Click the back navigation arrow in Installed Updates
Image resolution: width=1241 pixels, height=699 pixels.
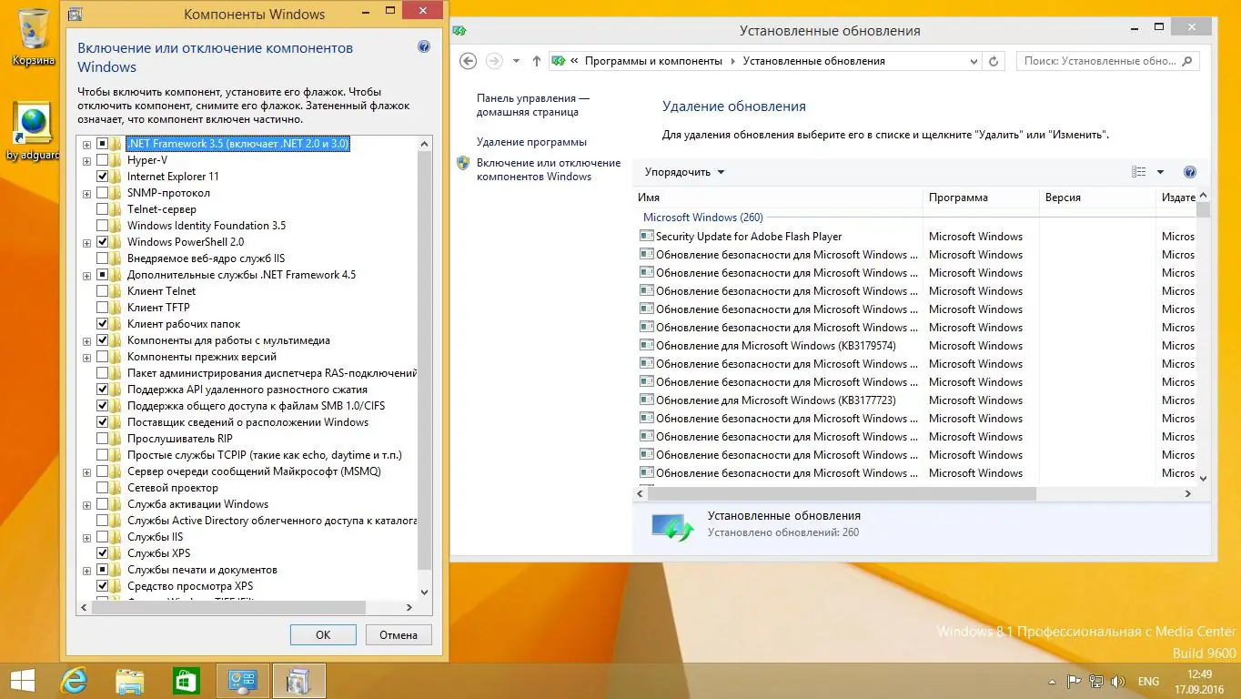point(467,60)
